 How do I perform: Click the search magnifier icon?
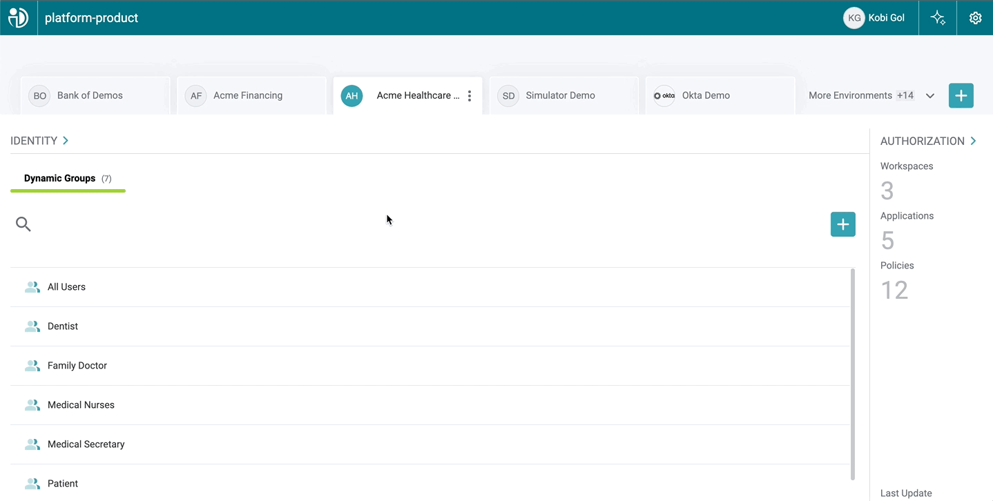pos(23,224)
